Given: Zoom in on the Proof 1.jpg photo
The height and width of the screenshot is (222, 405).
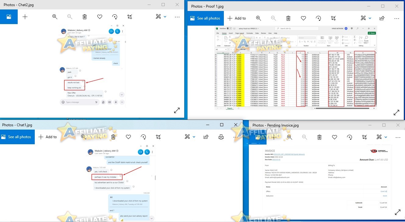Looking at the screenshot, I should (x=259, y=18).
